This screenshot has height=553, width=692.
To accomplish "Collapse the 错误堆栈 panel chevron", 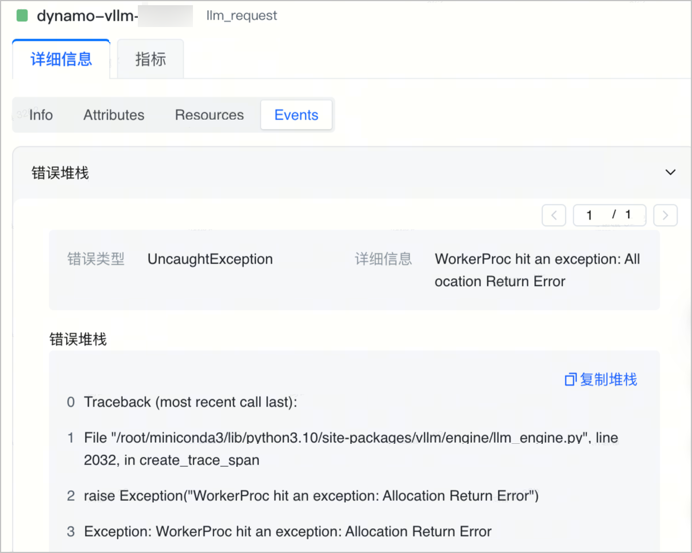I will 670,172.
